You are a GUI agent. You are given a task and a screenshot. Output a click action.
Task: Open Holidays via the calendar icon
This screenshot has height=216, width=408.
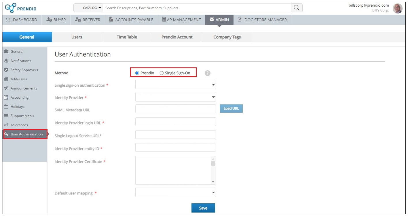(x=6, y=107)
